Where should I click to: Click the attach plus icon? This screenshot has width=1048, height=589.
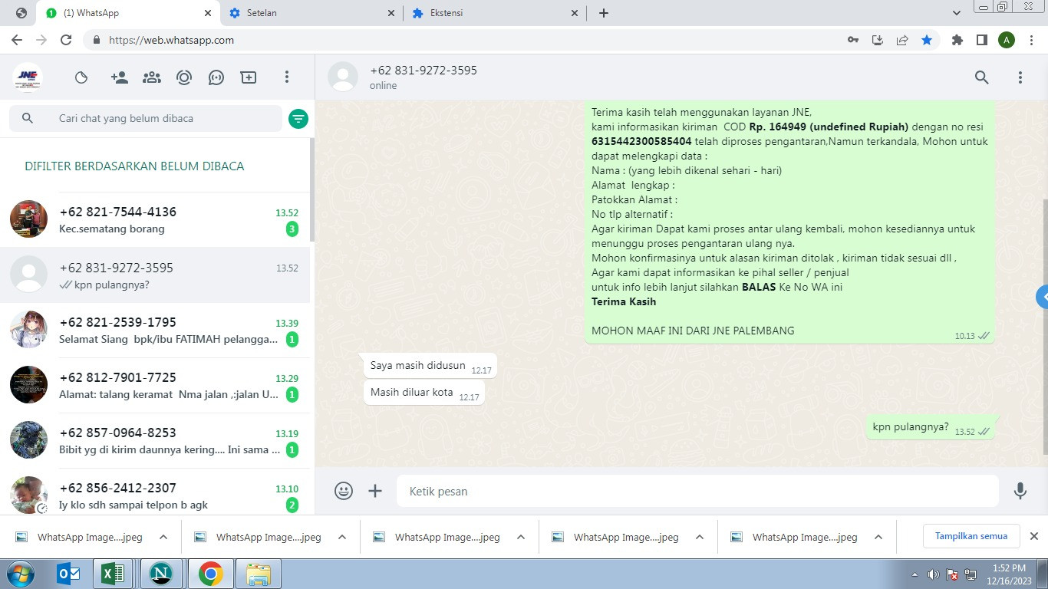375,491
